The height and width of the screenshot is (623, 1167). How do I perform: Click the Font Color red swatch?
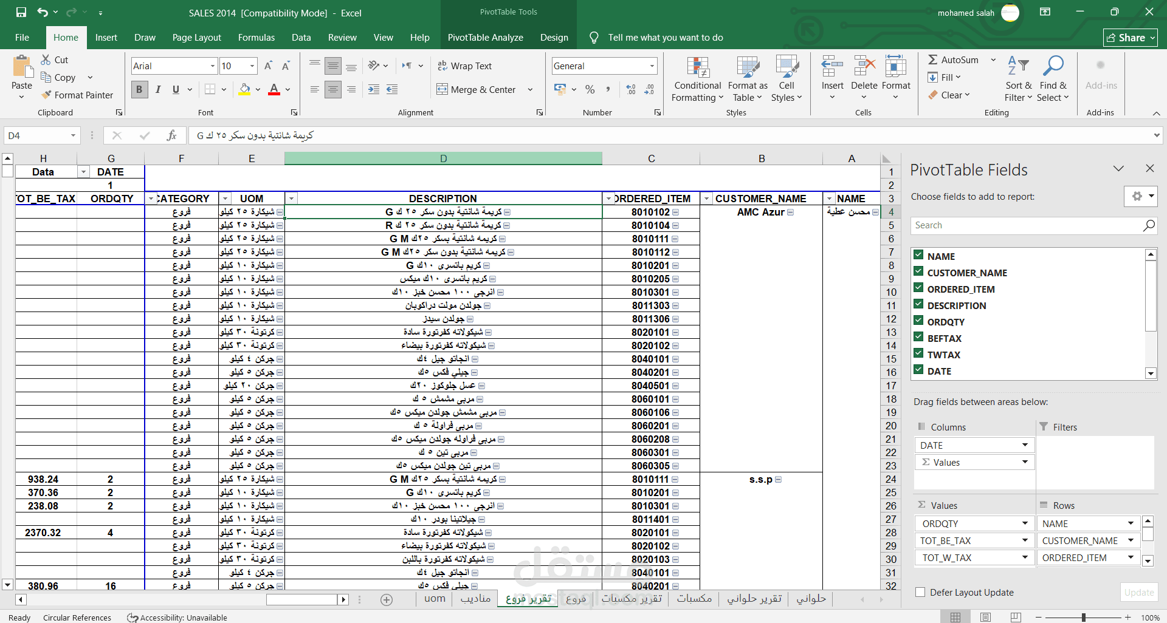[x=274, y=89]
